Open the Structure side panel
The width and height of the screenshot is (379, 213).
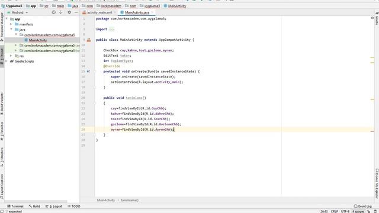tap(2, 157)
